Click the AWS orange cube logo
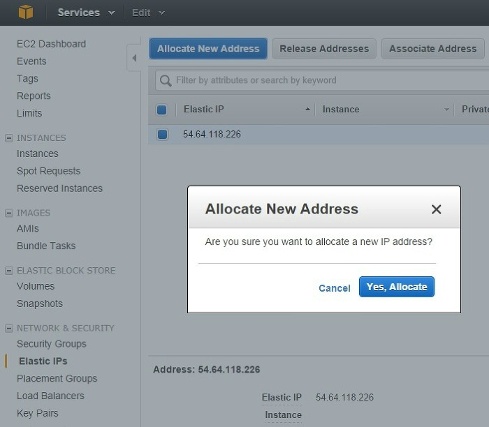Image resolution: width=489 pixels, height=427 pixels. pos(26,12)
